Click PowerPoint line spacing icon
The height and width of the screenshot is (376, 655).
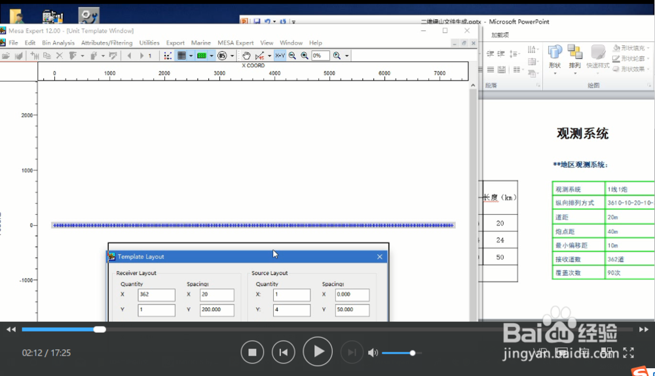pos(514,54)
